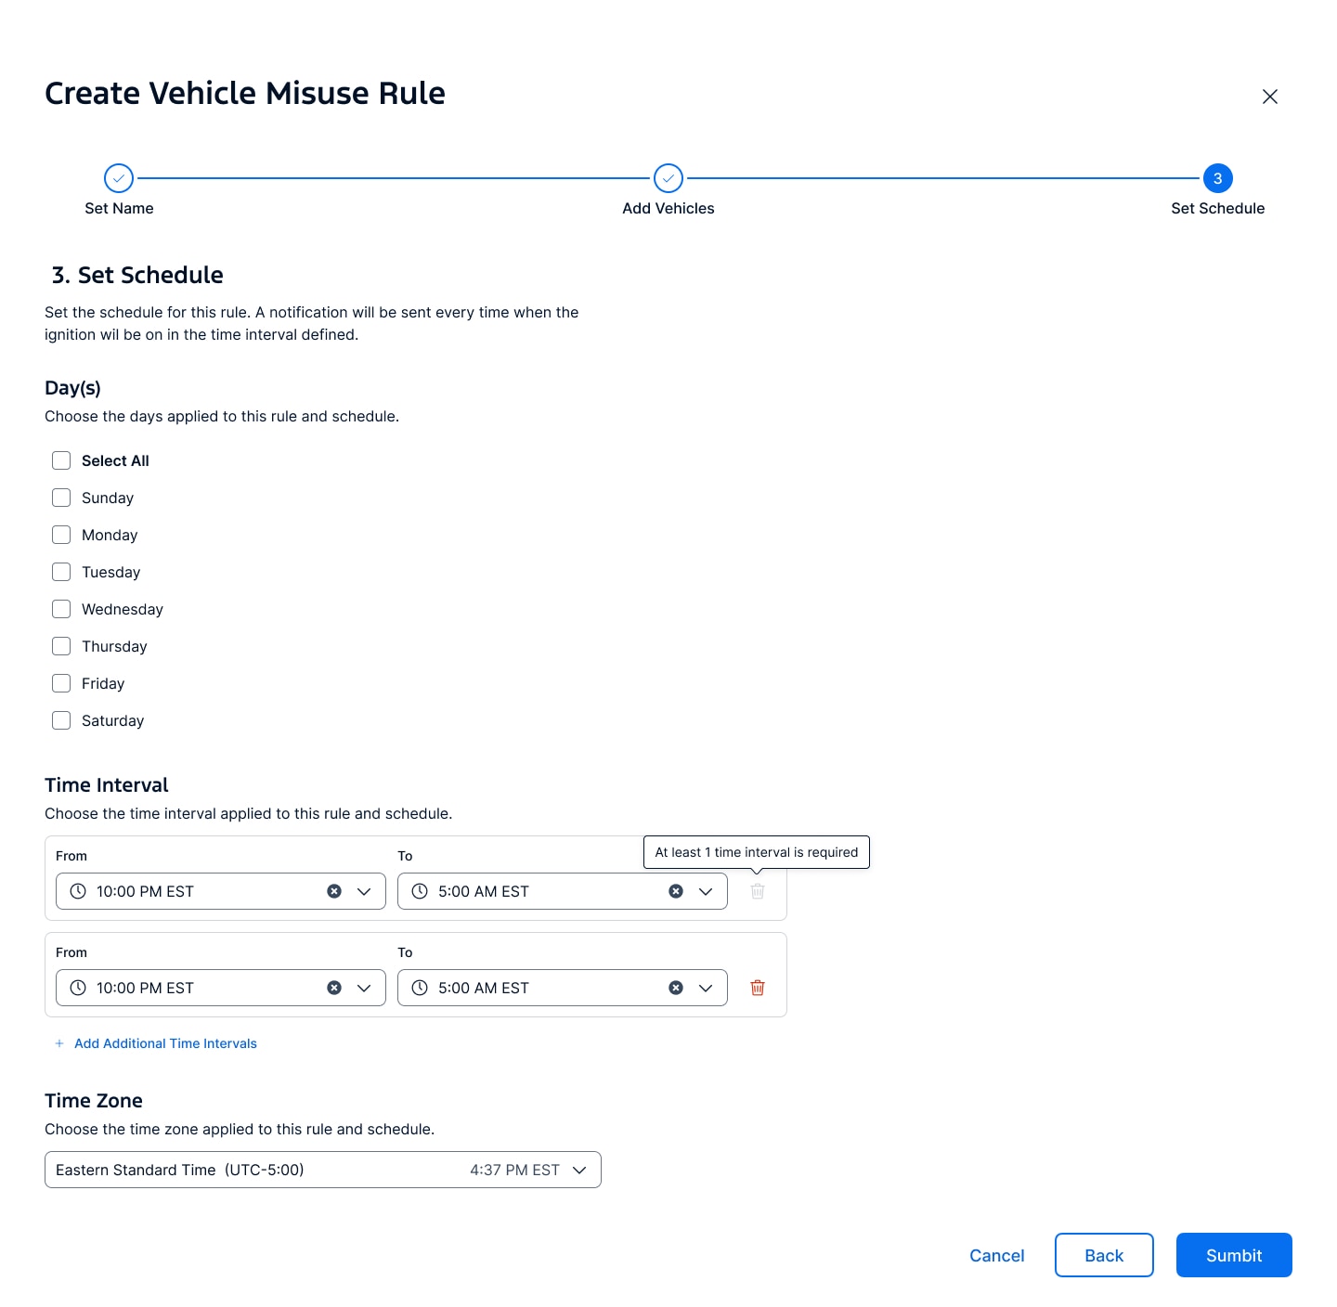Clear the second To time value
This screenshot has height=1307, width=1337.
[676, 988]
